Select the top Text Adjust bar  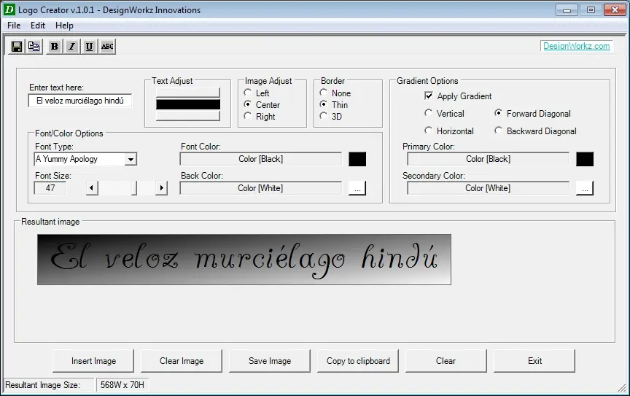(188, 93)
